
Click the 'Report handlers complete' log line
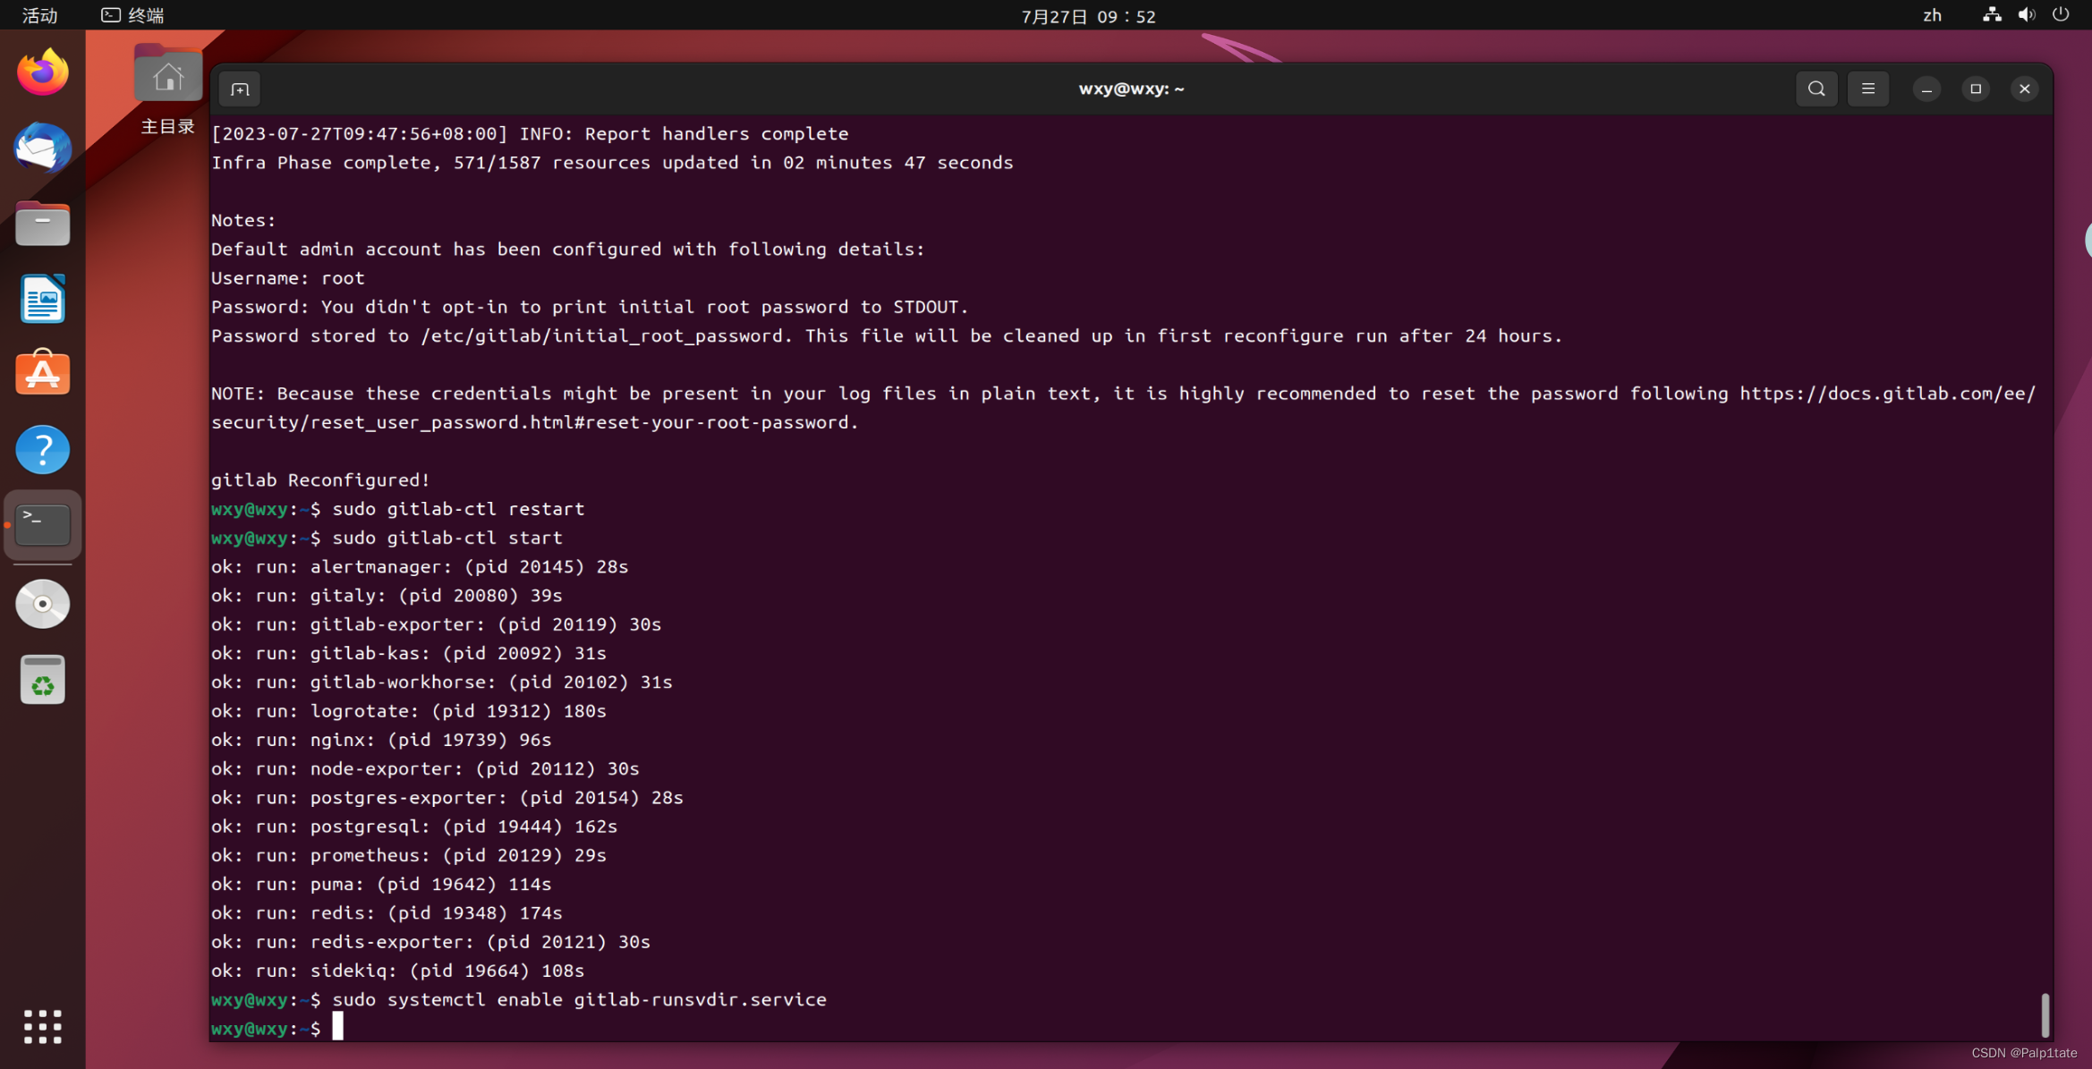tap(530, 134)
